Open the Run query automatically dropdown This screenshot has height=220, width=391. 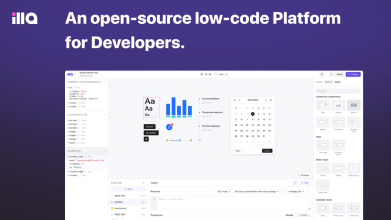tap(257, 192)
